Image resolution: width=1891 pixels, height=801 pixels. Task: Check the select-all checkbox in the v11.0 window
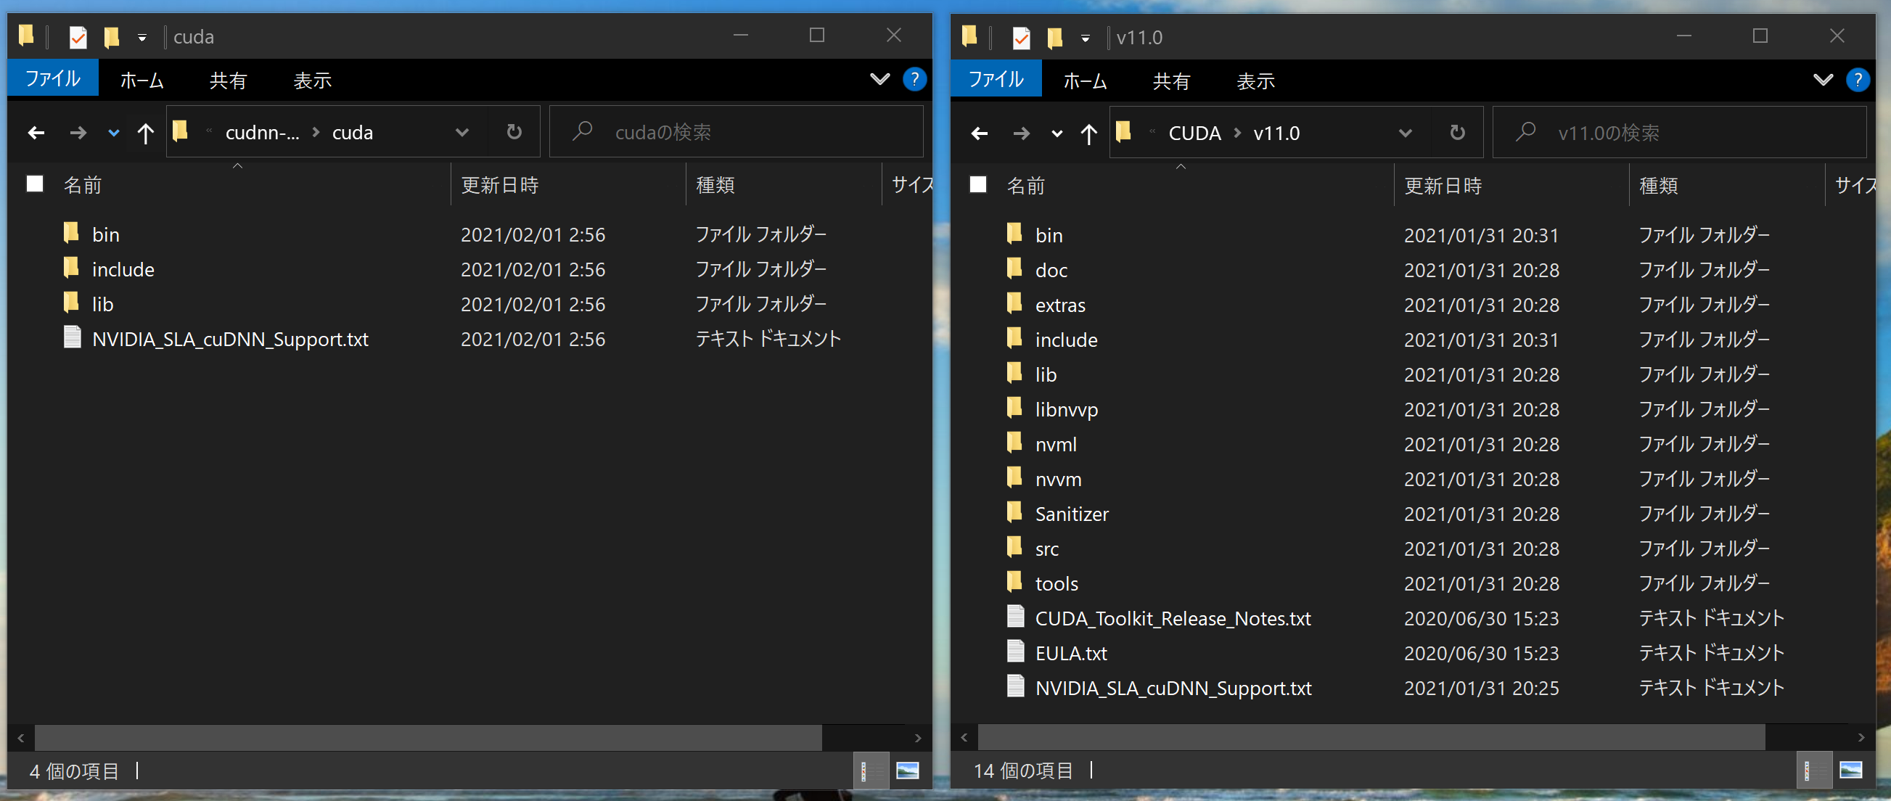point(977,185)
